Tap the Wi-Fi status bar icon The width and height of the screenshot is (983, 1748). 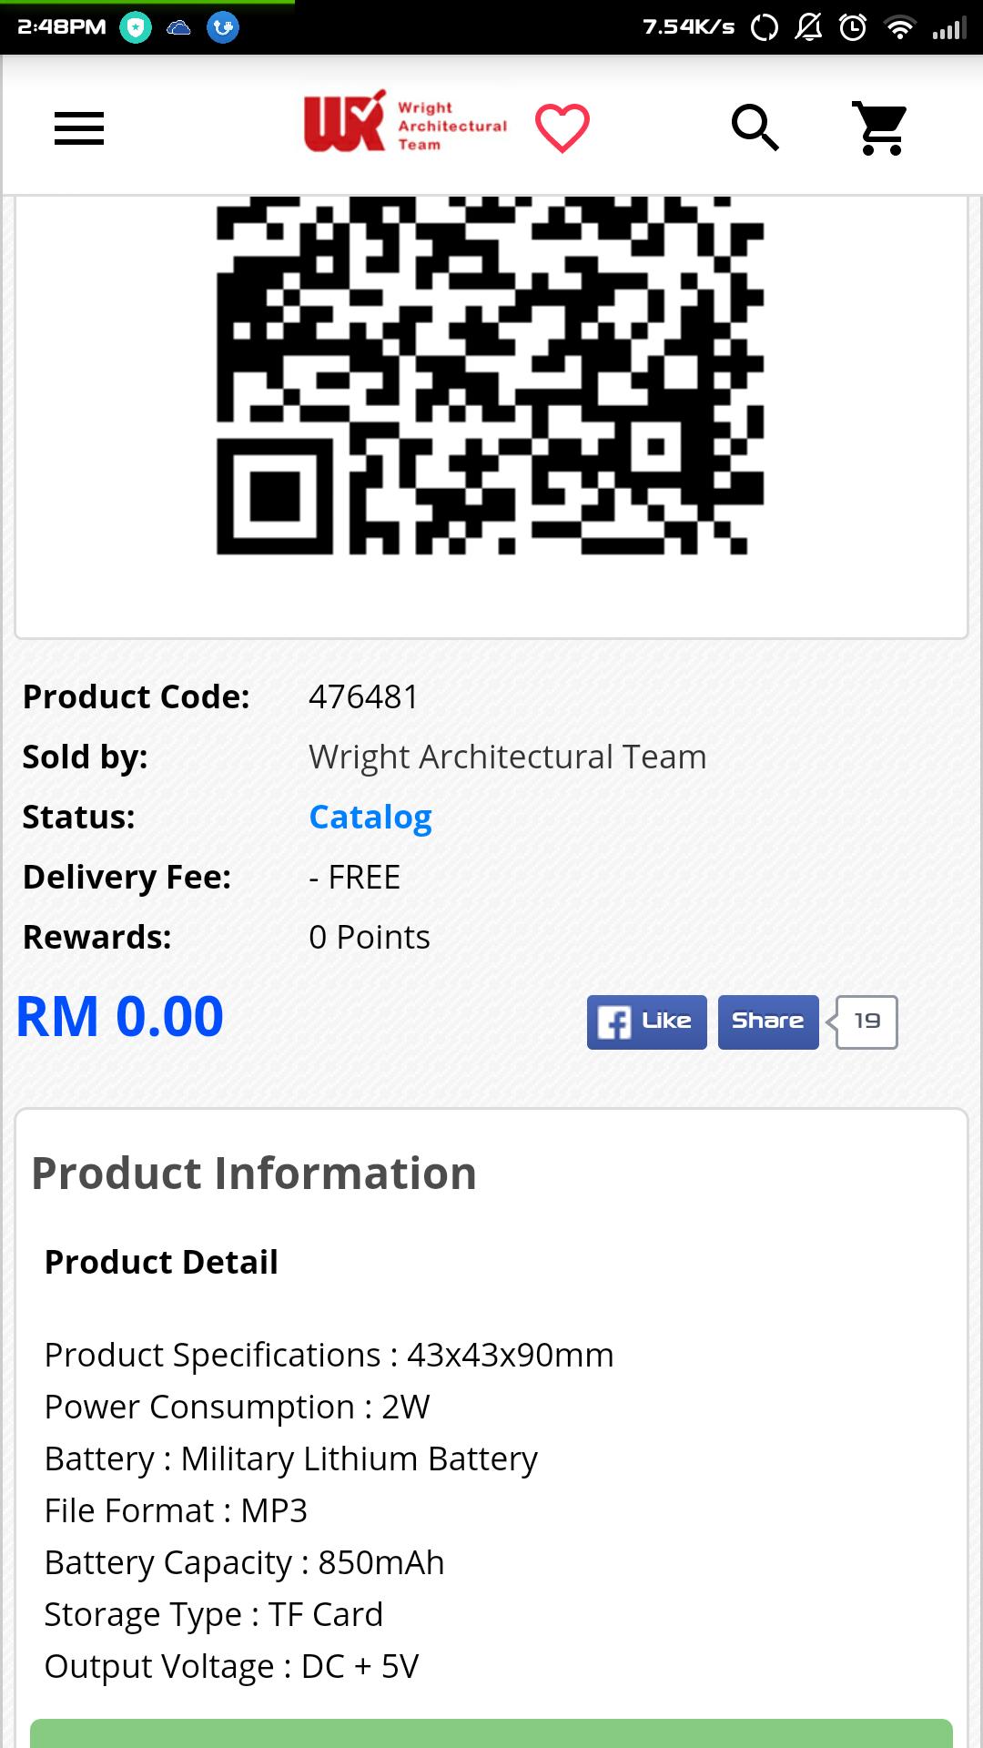[x=899, y=27]
